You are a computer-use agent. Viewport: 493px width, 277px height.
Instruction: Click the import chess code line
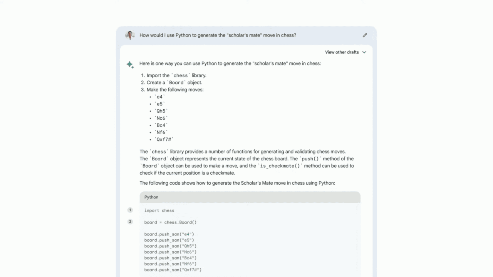159,210
